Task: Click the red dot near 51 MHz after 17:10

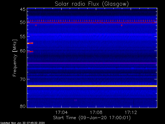Action: coord(122,25)
